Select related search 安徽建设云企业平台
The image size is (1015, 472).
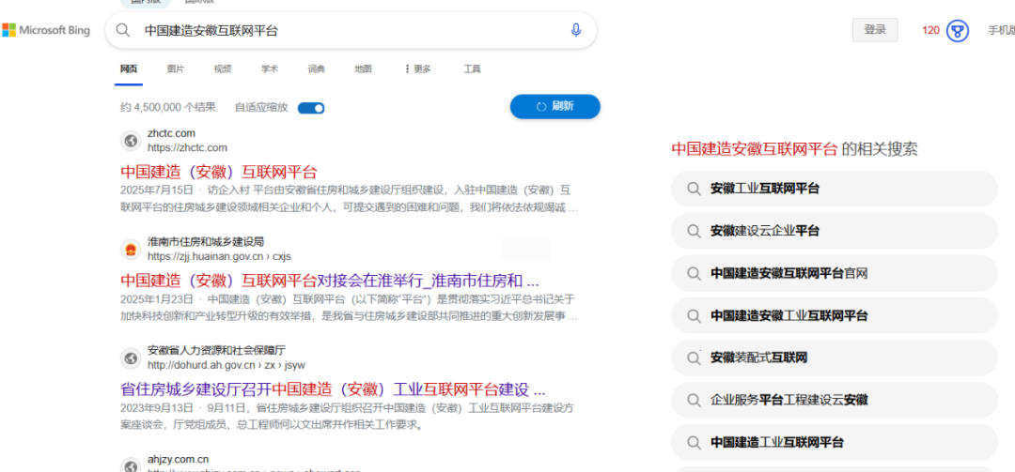coord(835,231)
